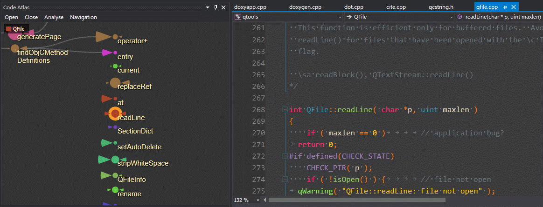
Task: Toggle auto-hide pin on Code Atlas panel
Action: [216, 7]
